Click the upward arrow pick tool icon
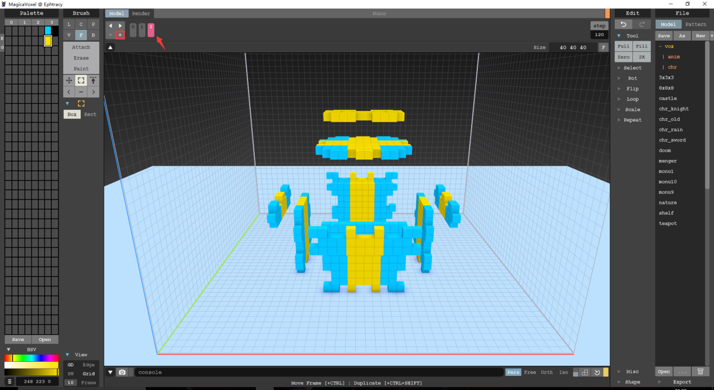The image size is (714, 390). coord(94,81)
